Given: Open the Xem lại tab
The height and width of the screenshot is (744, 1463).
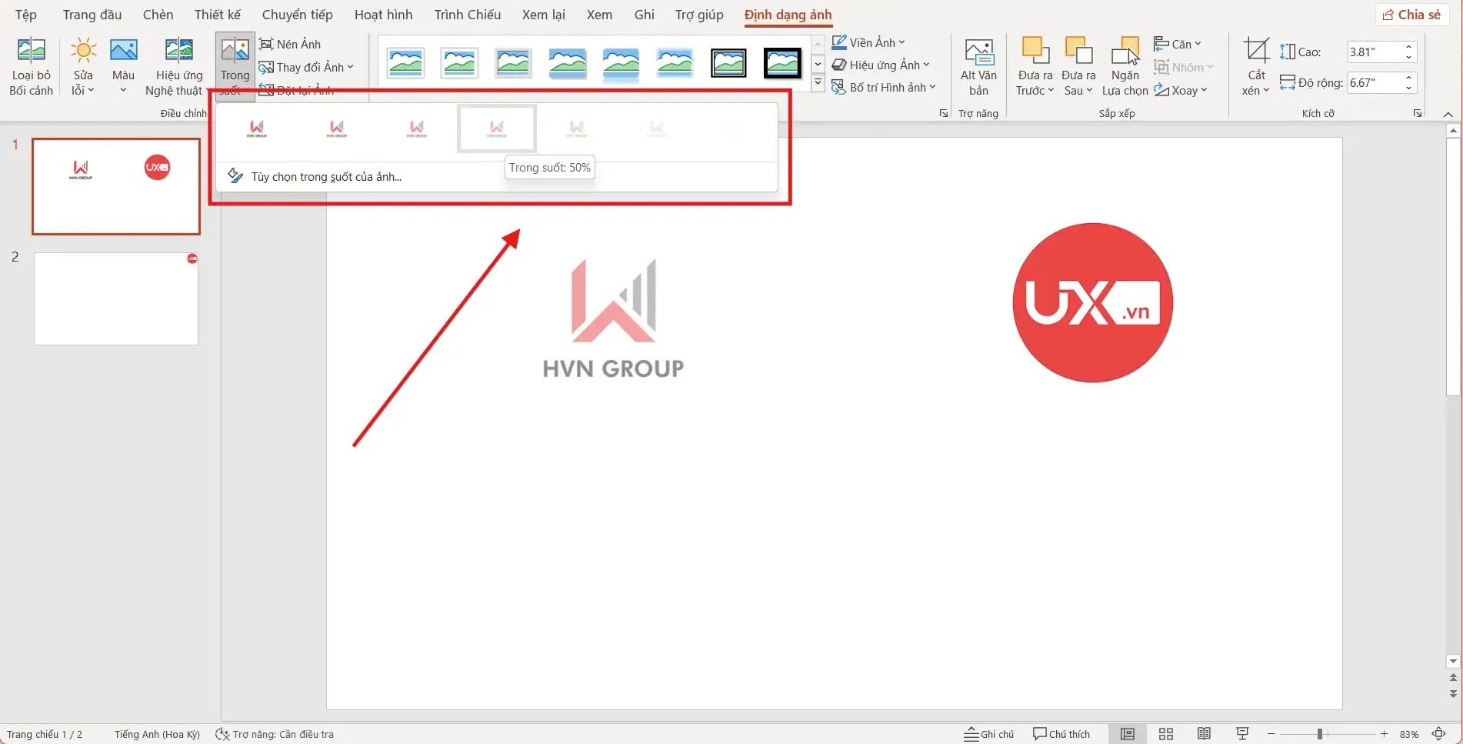Looking at the screenshot, I should (x=544, y=15).
